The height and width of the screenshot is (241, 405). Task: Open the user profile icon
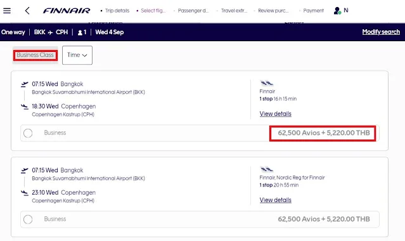coord(337,11)
